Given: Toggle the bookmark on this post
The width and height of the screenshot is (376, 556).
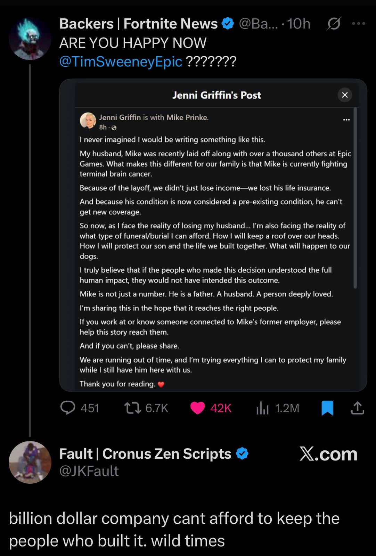Looking at the screenshot, I should 327,408.
